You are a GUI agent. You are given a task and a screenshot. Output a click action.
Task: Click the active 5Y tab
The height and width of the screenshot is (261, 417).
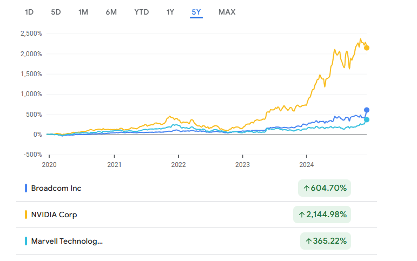click(196, 12)
